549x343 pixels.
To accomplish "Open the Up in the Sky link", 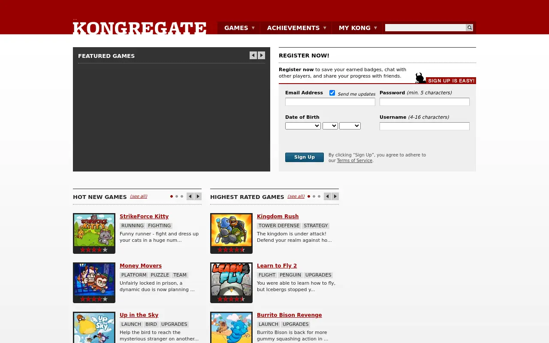I will pyautogui.click(x=139, y=315).
